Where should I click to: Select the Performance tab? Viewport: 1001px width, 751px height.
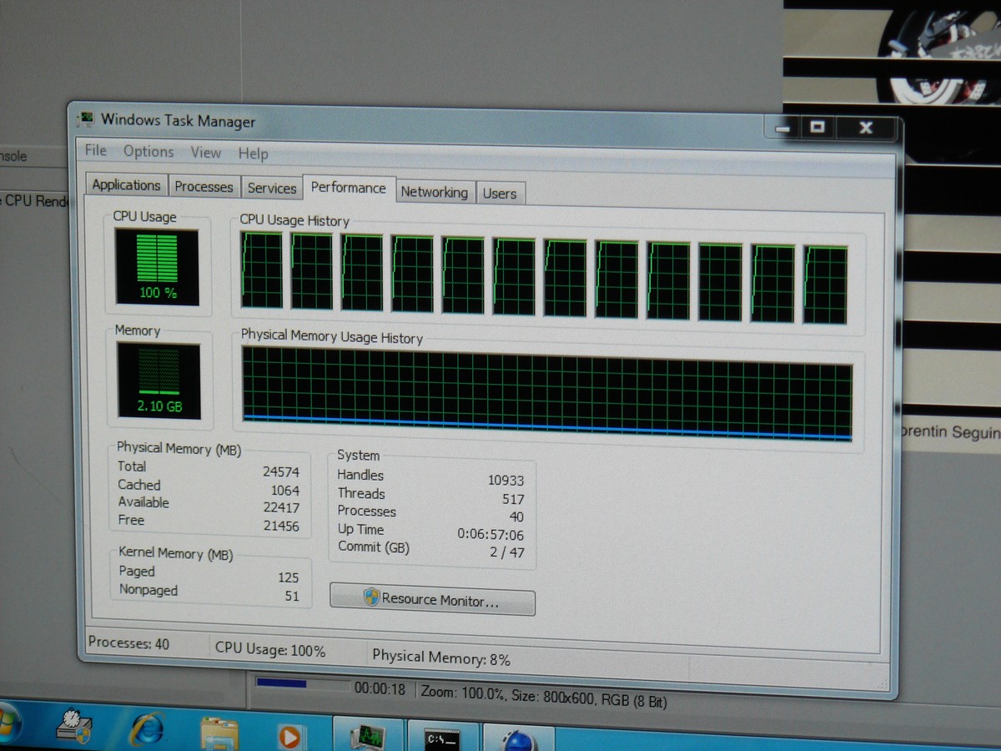pos(348,188)
